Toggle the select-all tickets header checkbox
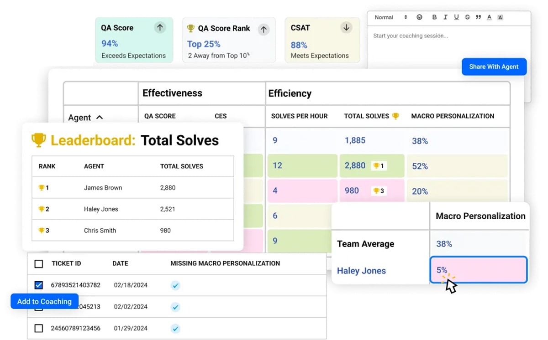548x340 pixels. coord(39,263)
